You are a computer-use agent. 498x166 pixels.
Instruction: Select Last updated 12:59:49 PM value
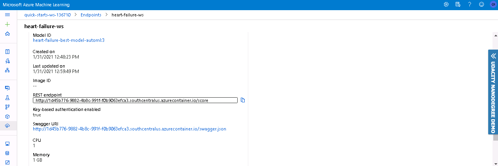pos(56,71)
